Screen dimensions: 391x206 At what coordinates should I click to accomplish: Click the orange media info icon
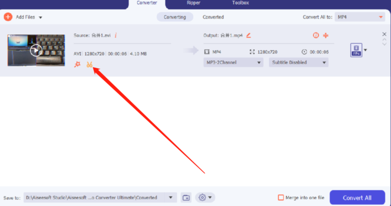316,35
